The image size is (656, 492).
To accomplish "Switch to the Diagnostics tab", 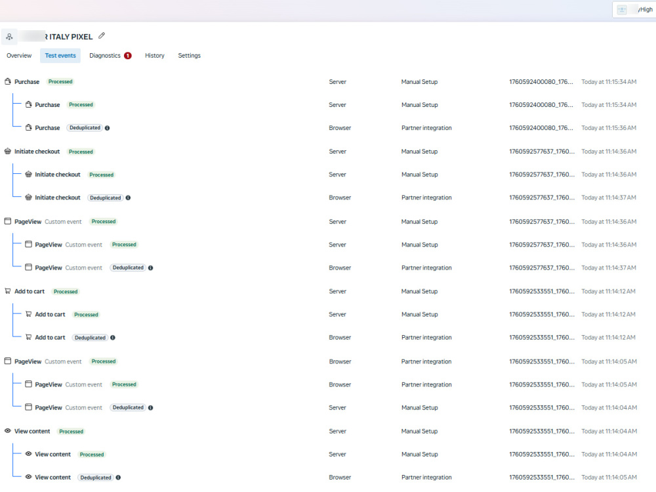I will (110, 56).
